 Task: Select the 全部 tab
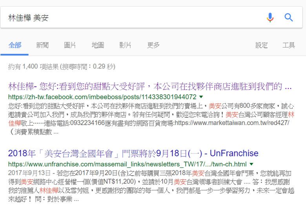15,45
